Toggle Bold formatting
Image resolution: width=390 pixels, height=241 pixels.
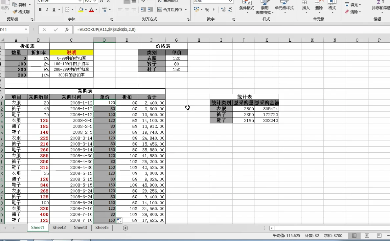coord(40,10)
